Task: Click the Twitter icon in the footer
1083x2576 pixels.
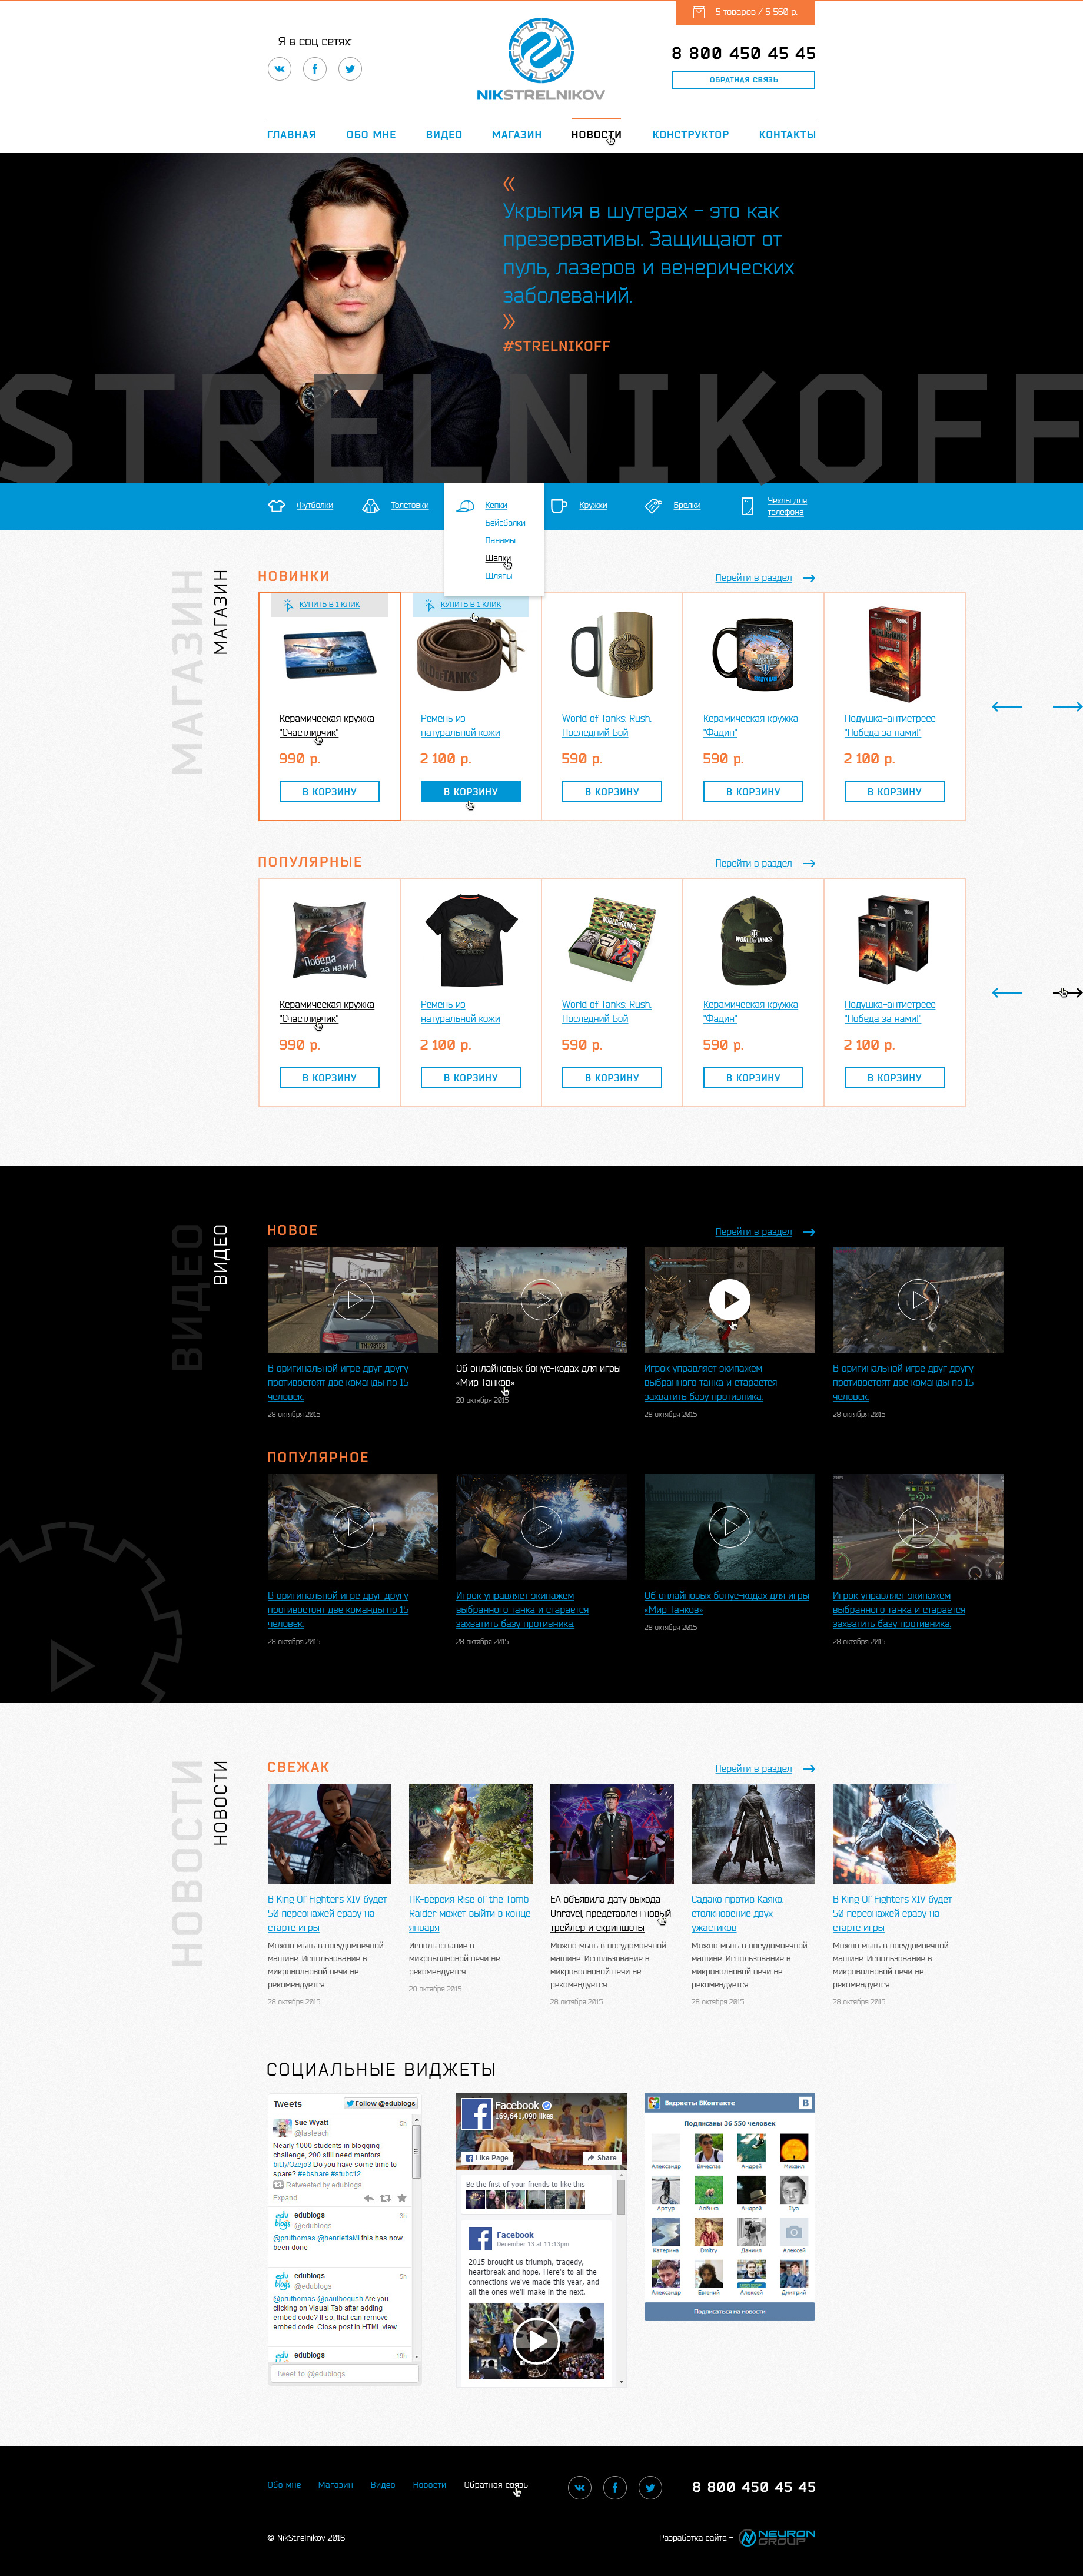Action: pos(650,2487)
